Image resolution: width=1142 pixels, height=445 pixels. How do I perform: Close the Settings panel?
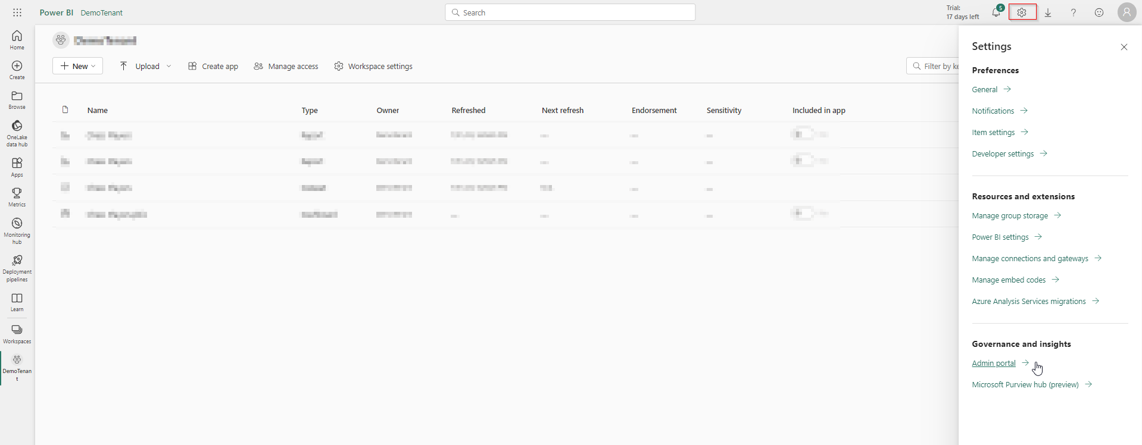tap(1124, 47)
